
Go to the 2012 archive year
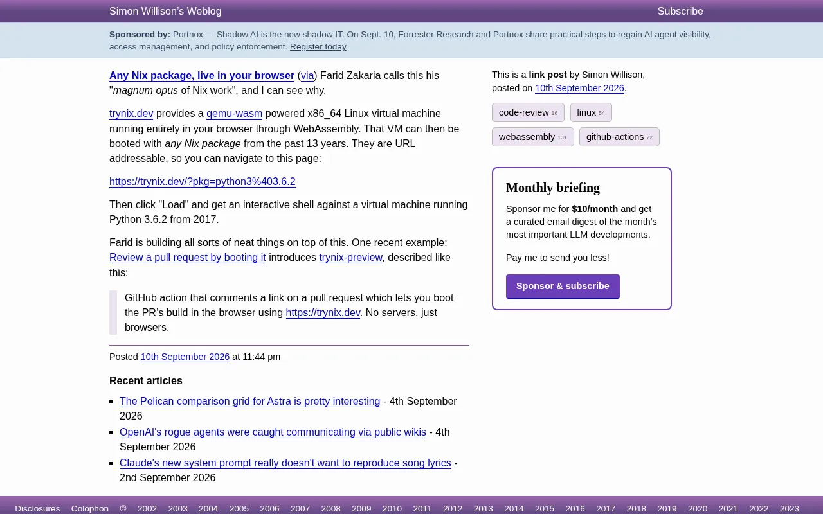[x=453, y=508]
